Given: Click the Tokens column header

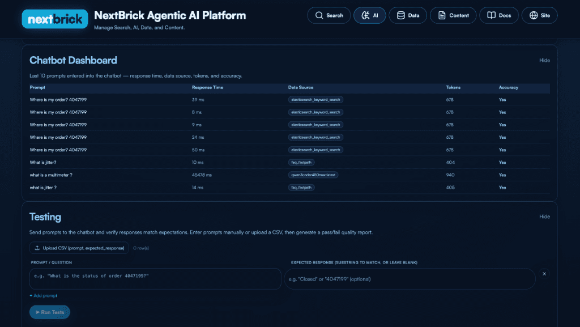Looking at the screenshot, I should (453, 88).
